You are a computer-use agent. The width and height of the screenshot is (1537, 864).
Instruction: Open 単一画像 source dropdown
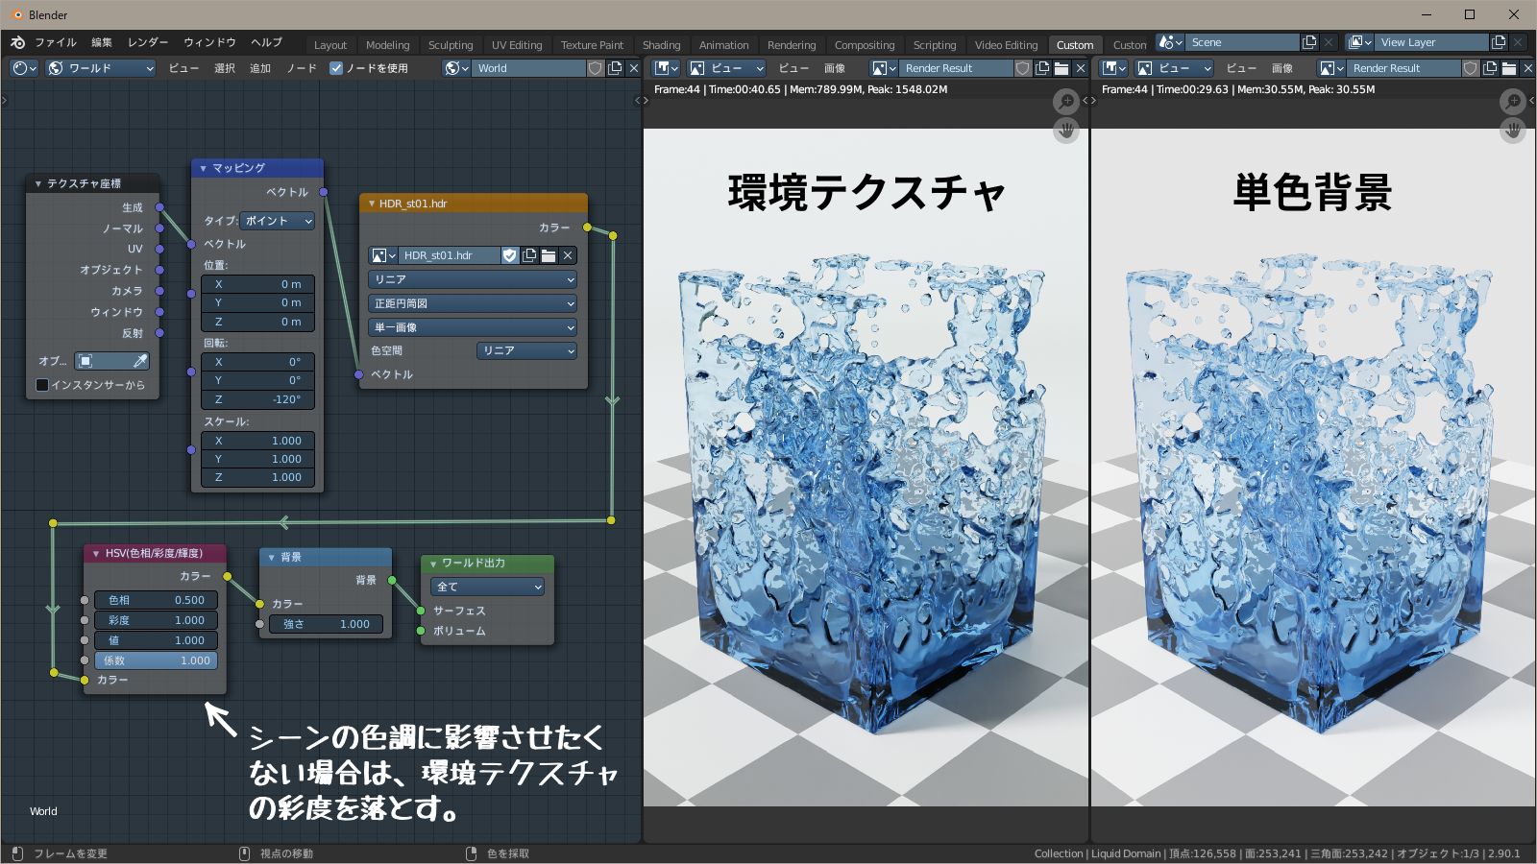click(473, 327)
